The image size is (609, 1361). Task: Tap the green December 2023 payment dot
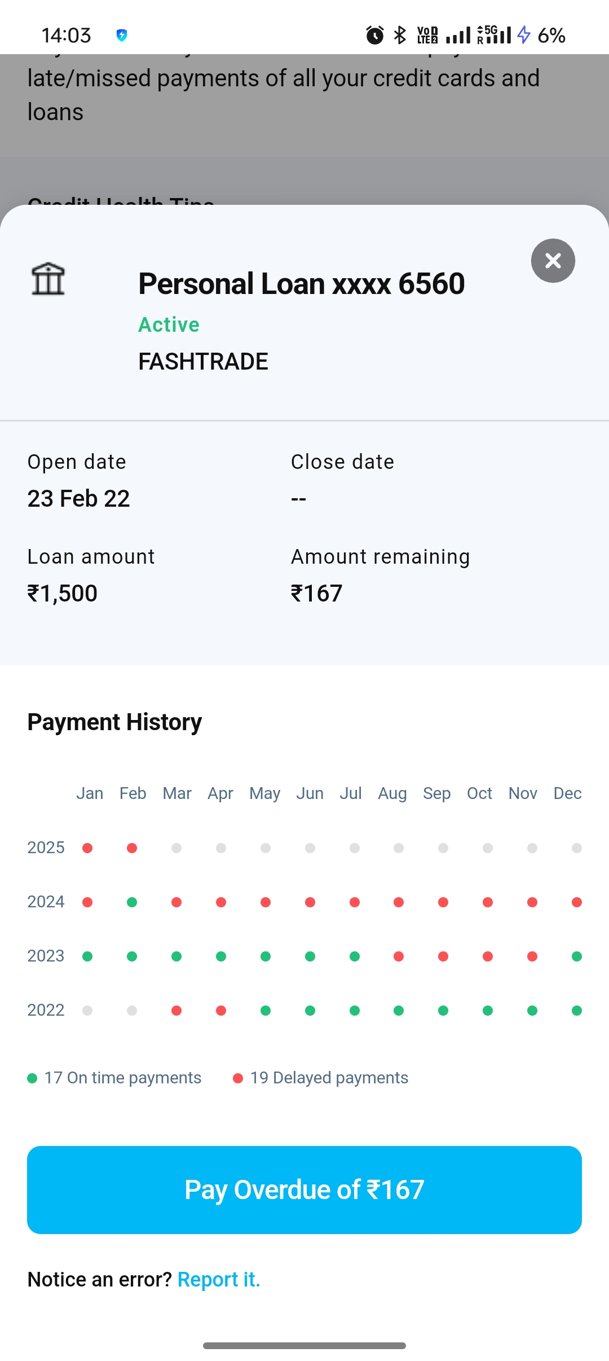(576, 956)
